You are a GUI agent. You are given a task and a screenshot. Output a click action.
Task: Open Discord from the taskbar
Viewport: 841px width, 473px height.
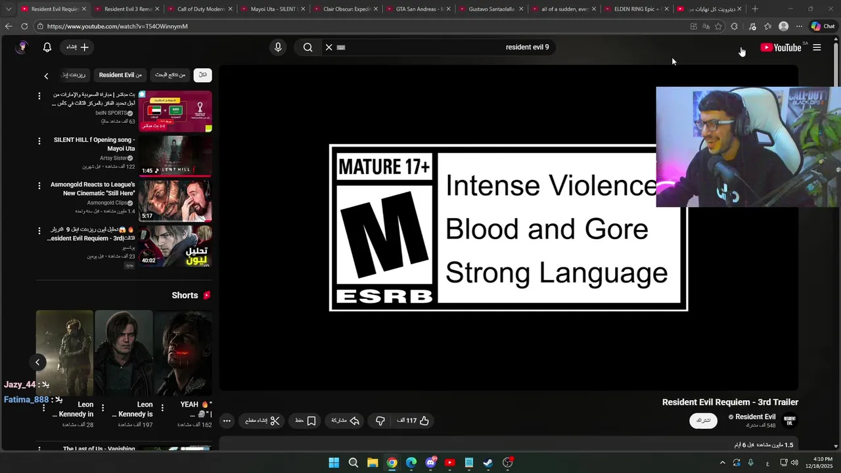(430, 462)
